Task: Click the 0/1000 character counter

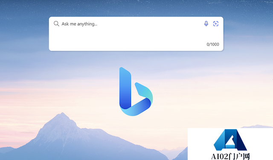Action: click(x=213, y=44)
